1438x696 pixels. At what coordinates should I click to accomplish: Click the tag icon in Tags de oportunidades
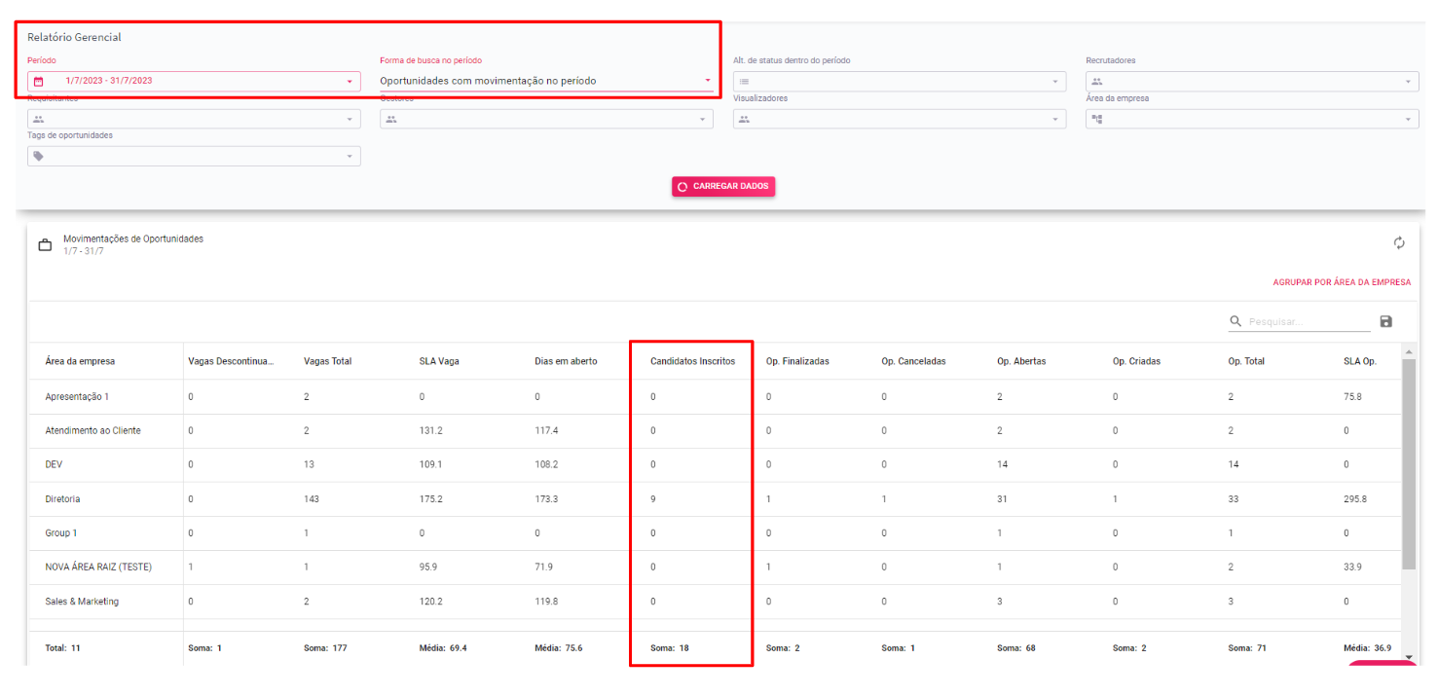click(39, 157)
